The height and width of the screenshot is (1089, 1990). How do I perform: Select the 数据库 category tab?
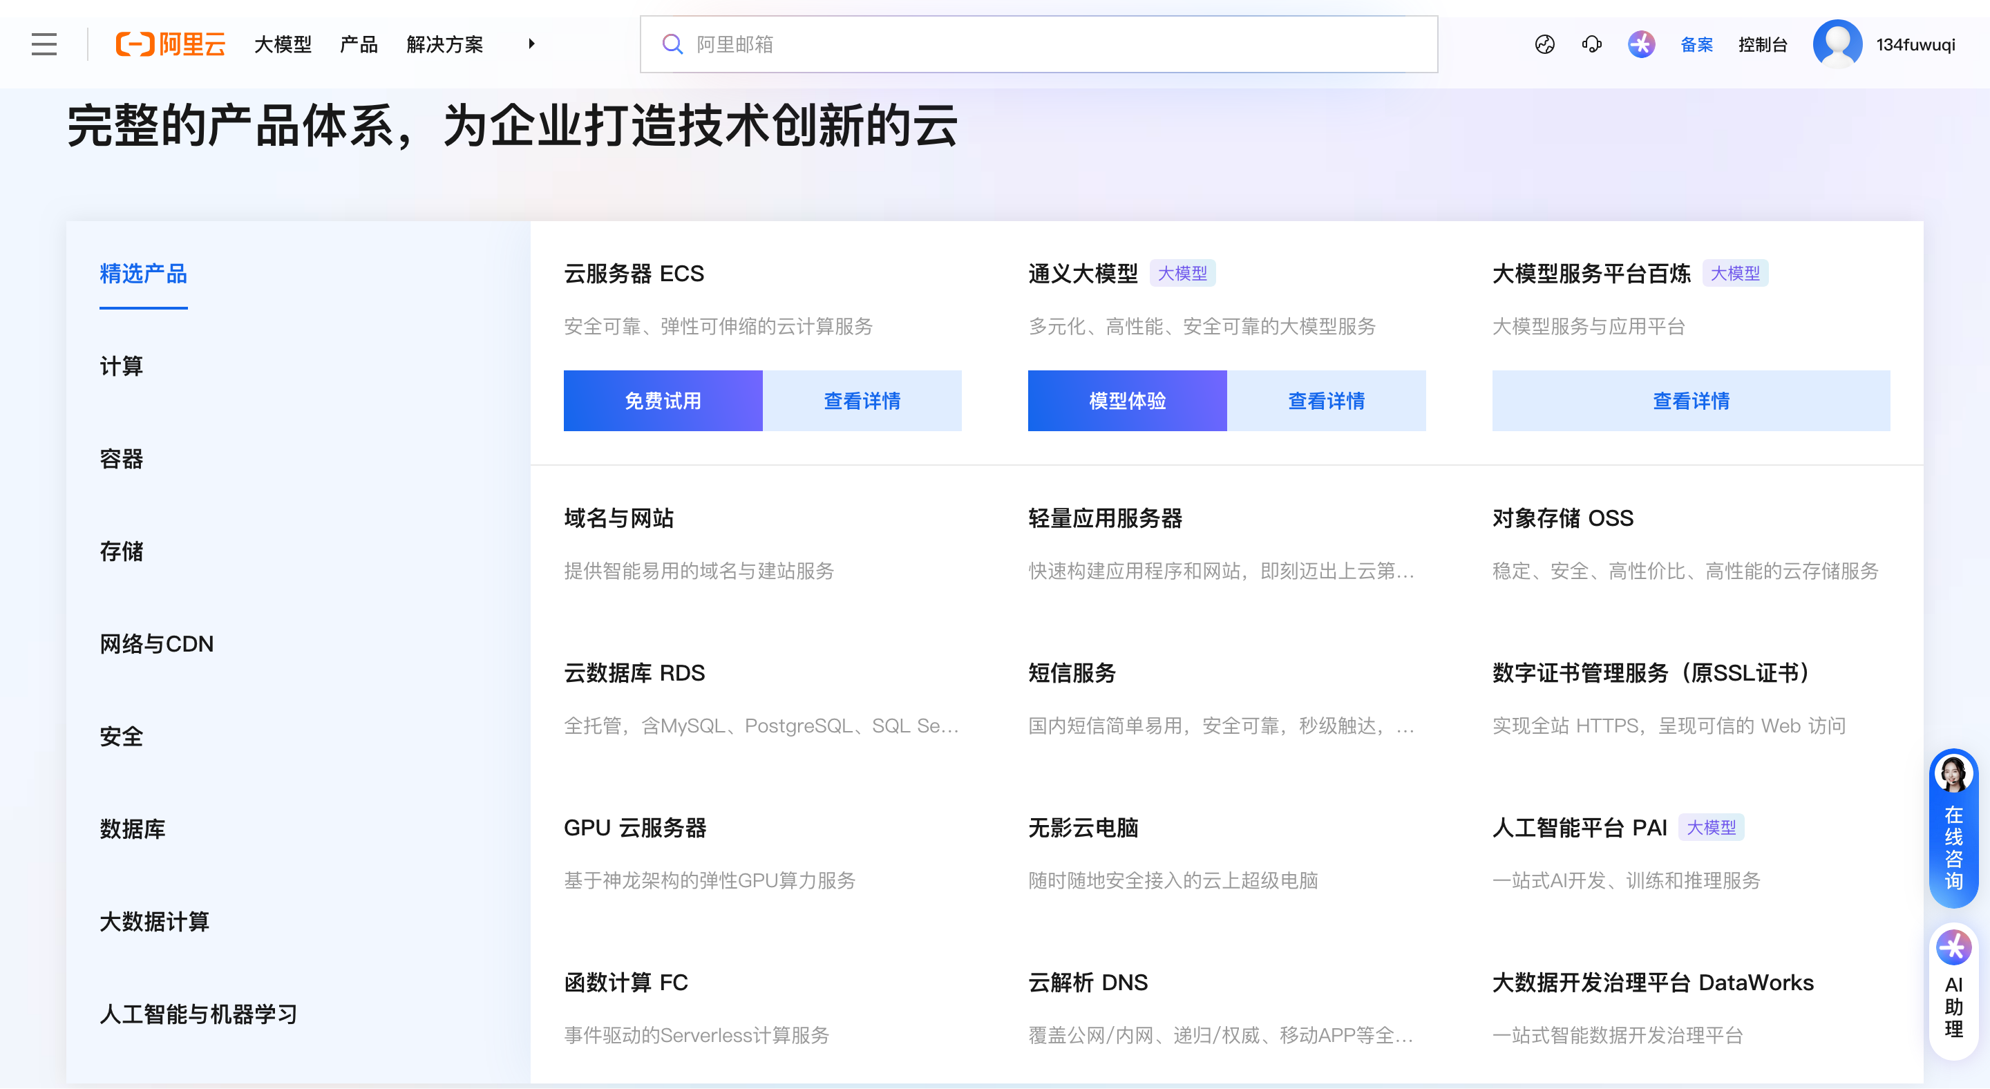coord(132,828)
